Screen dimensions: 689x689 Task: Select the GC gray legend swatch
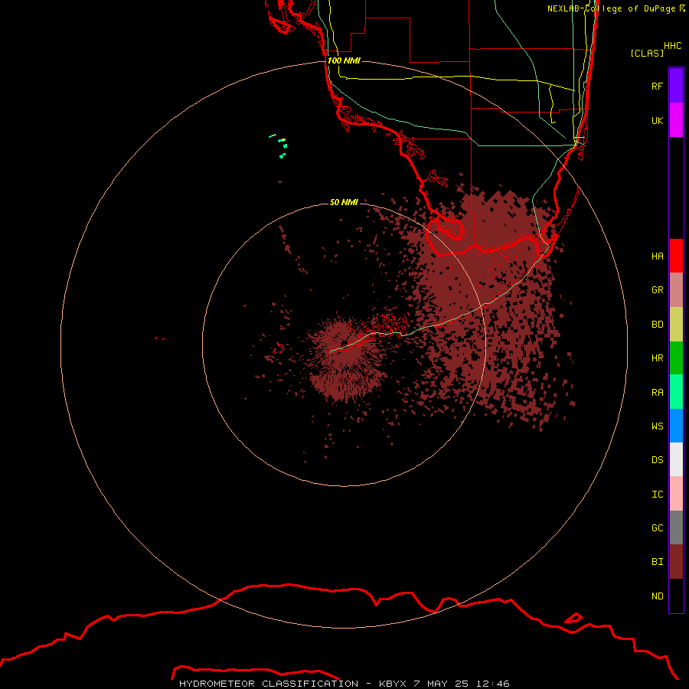(676, 527)
